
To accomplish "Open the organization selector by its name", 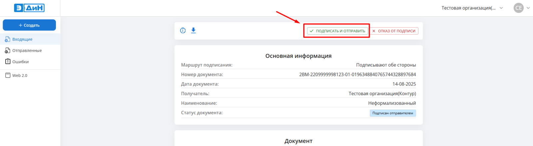I will [x=468, y=8].
